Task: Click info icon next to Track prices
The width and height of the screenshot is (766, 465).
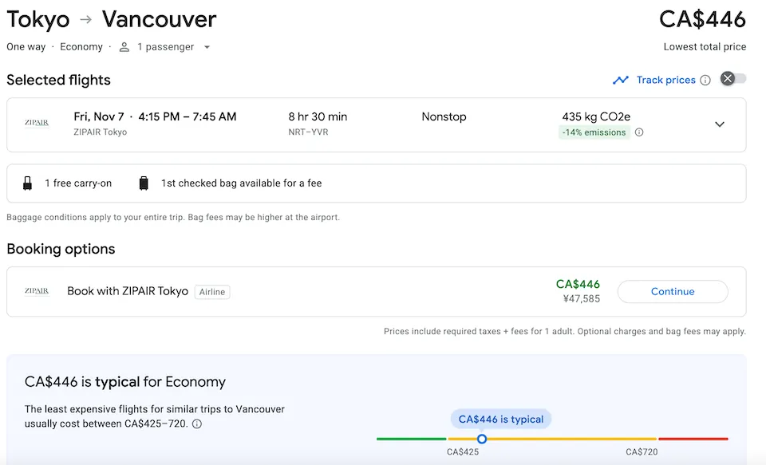Action: tap(705, 80)
